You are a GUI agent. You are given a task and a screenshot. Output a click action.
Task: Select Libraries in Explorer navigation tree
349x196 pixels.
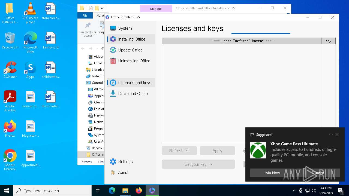(95, 70)
